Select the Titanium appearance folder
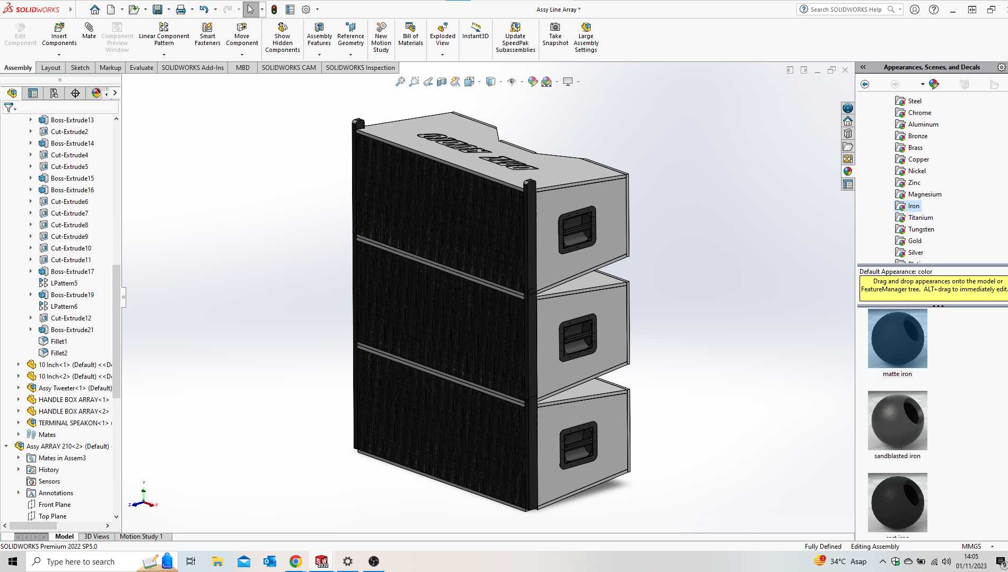This screenshot has width=1008, height=572. point(914,218)
